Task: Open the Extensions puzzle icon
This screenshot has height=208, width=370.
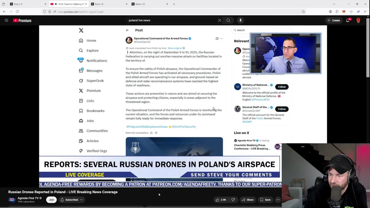Action: (337, 12)
